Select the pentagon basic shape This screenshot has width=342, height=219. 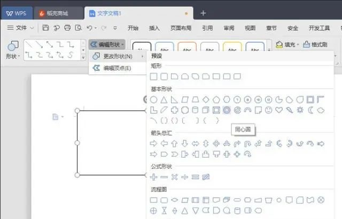[216, 100]
